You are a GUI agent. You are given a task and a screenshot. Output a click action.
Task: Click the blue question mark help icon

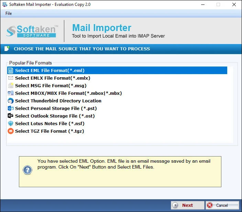coord(27,170)
